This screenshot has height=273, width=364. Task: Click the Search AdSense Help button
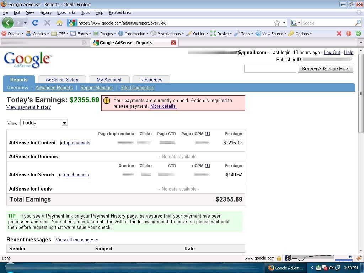(x=326, y=69)
